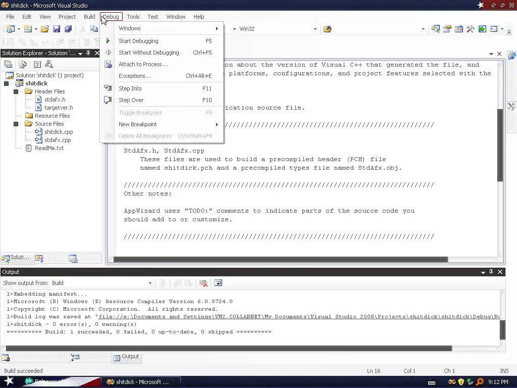Click the Start button on the taskbar
The width and height of the screenshot is (517, 388).
click(x=9, y=382)
